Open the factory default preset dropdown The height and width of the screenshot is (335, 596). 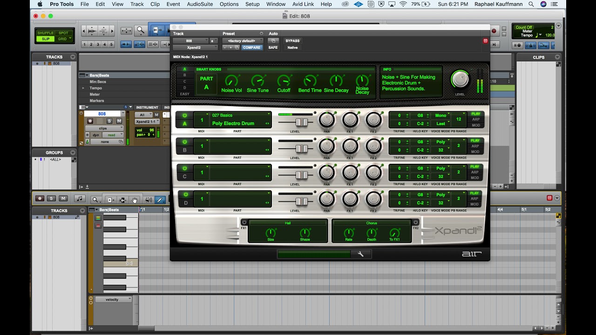pos(242,41)
